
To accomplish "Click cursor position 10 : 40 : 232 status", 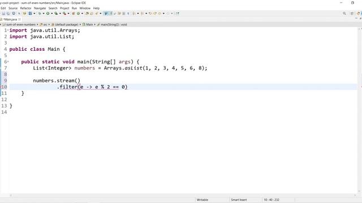I will pyautogui.click(x=271, y=200).
